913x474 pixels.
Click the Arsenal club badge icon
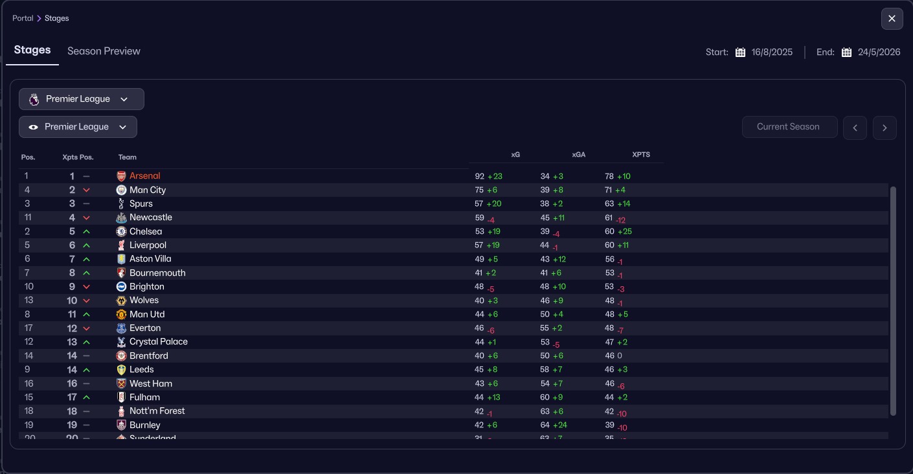coord(121,176)
